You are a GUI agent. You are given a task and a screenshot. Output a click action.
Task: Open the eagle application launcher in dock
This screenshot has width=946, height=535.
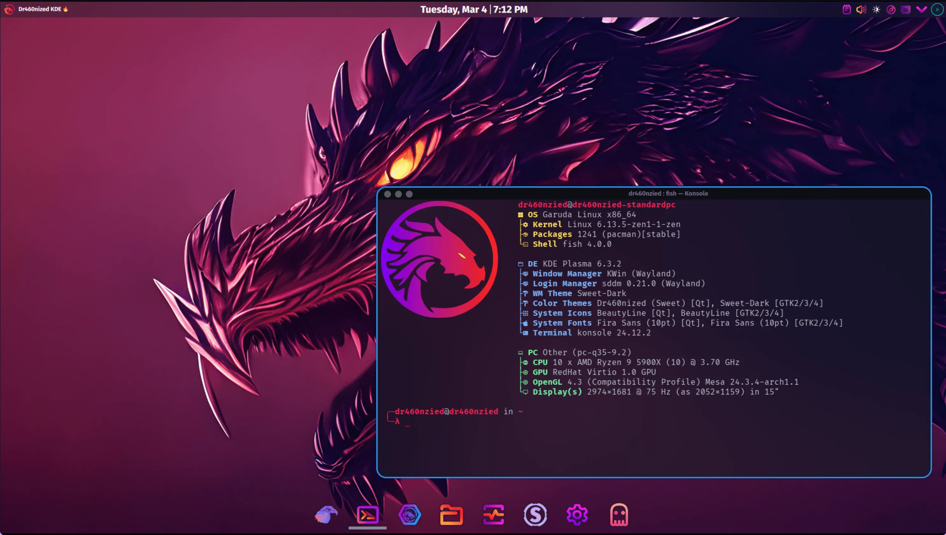(x=326, y=514)
